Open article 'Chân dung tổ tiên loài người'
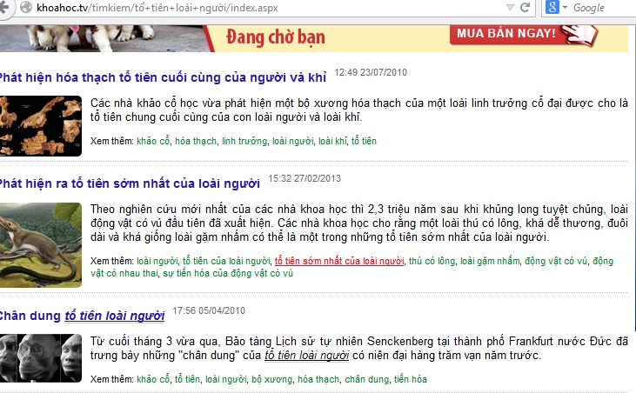The width and height of the screenshot is (636, 393). coord(83,316)
